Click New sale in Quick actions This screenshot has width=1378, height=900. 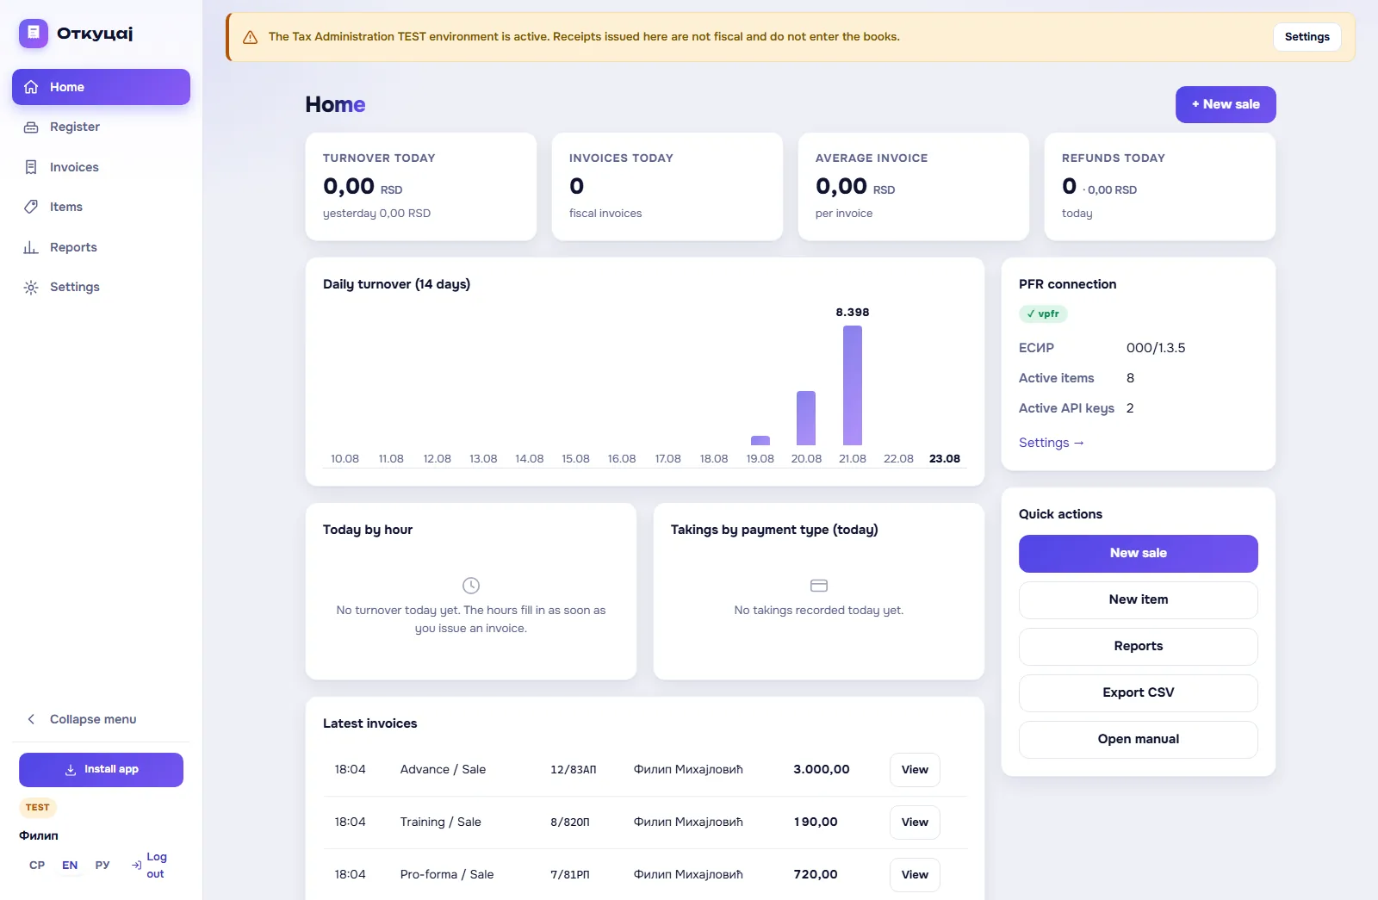click(x=1138, y=554)
